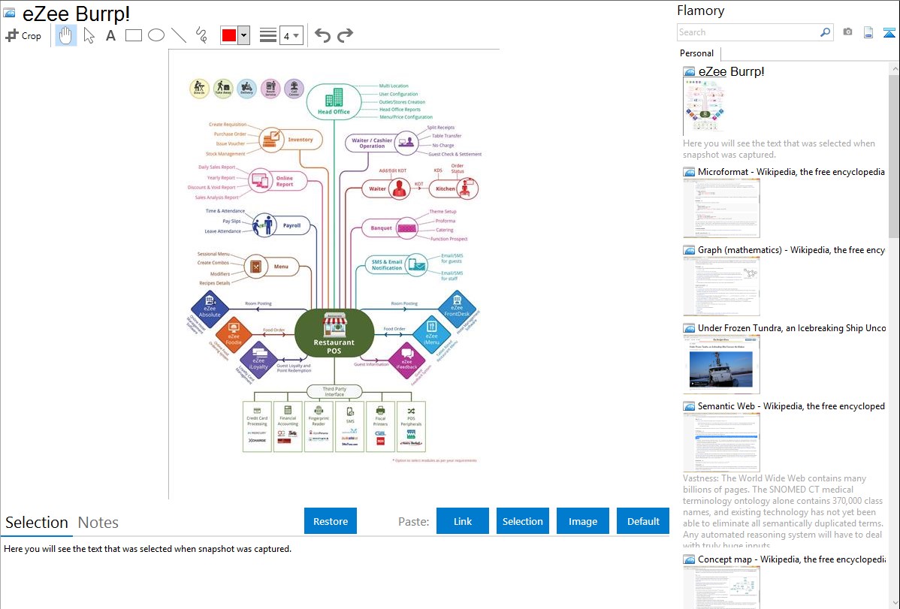Image resolution: width=900 pixels, height=609 pixels.
Task: Click the Image paste button
Action: [583, 521]
